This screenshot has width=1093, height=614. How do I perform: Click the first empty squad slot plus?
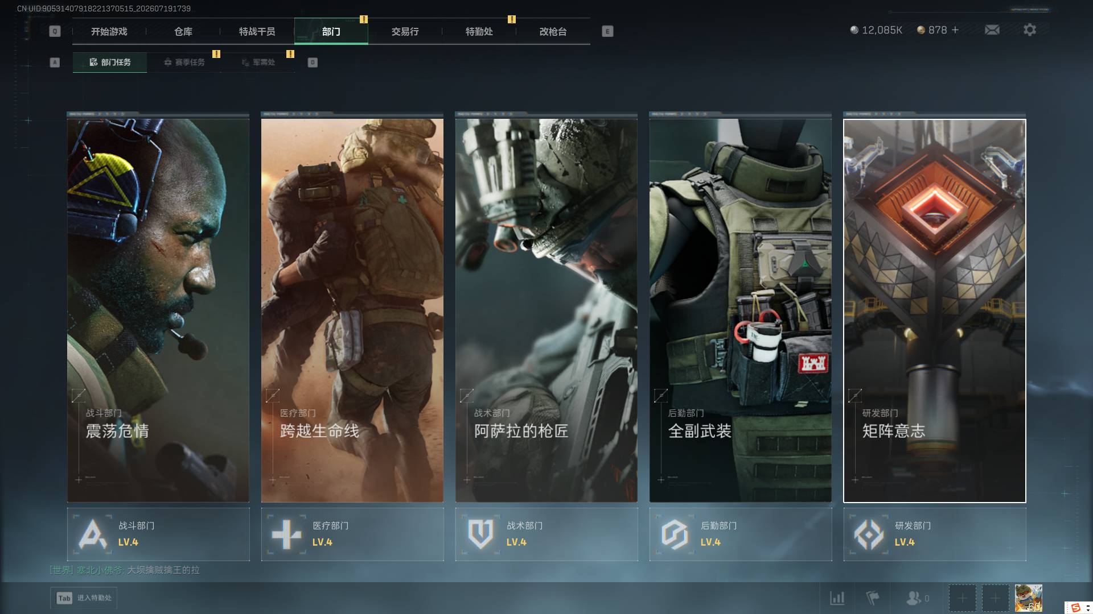coord(962,598)
